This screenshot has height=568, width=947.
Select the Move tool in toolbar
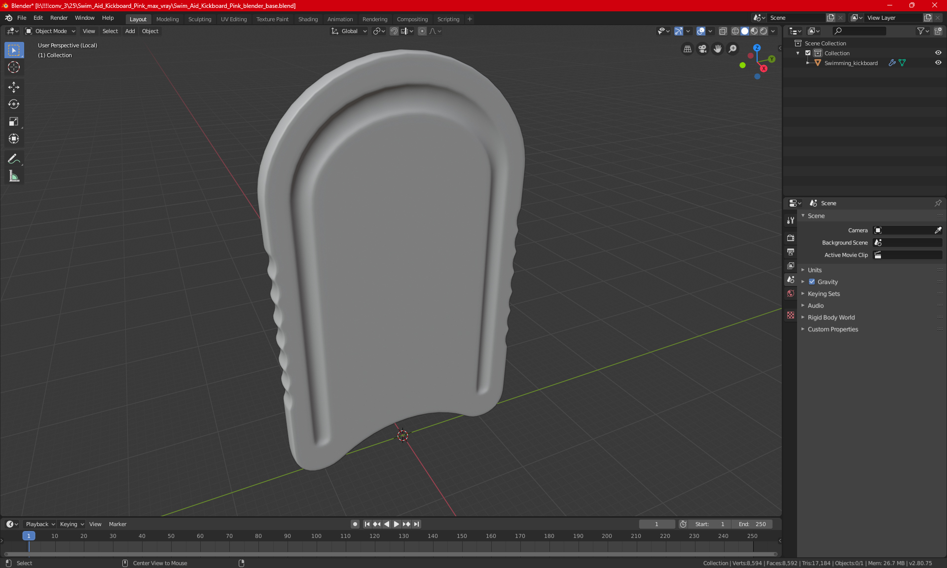pyautogui.click(x=14, y=87)
